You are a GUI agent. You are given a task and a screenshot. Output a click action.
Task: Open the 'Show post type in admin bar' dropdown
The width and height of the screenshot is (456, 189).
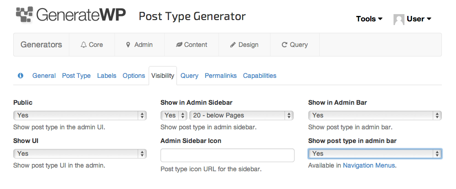[375, 153]
